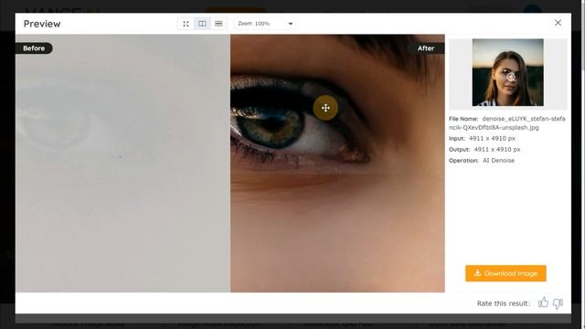Click the portrait thumbnail of the woman
Image resolution: width=585 pixels, height=329 pixels.
pos(508,72)
